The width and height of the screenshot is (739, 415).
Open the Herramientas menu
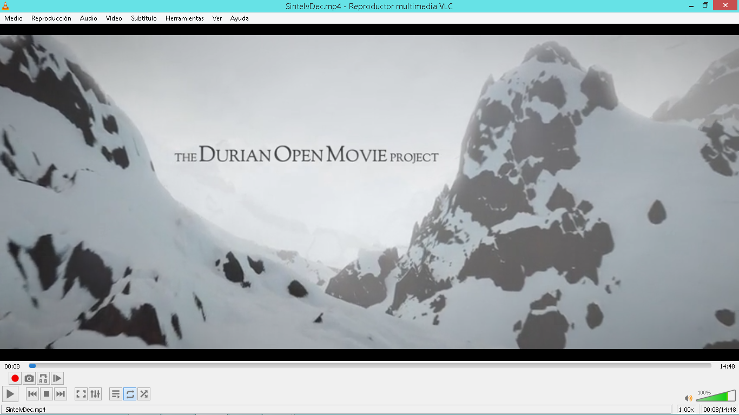coord(185,18)
